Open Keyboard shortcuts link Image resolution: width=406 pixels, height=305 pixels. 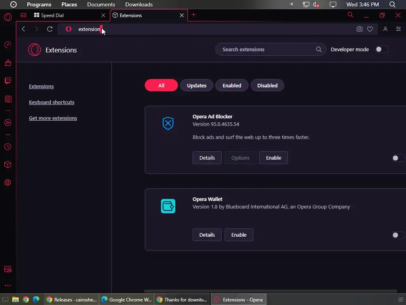coord(52,102)
